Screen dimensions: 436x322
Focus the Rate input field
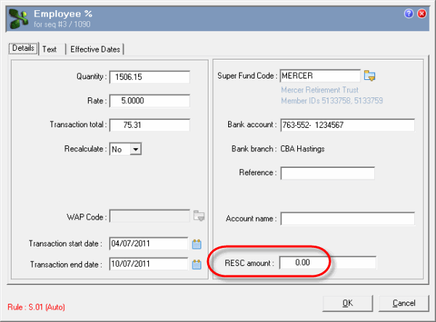tap(149, 100)
